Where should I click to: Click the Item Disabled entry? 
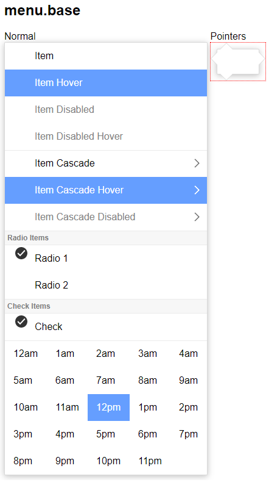(106, 110)
